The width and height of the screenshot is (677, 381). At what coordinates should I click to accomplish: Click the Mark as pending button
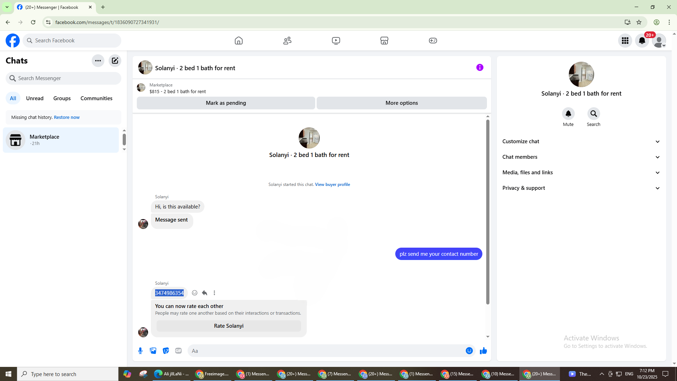point(226,103)
